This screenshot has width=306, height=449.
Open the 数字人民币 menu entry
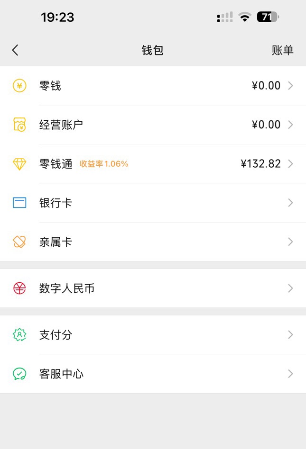tap(153, 288)
